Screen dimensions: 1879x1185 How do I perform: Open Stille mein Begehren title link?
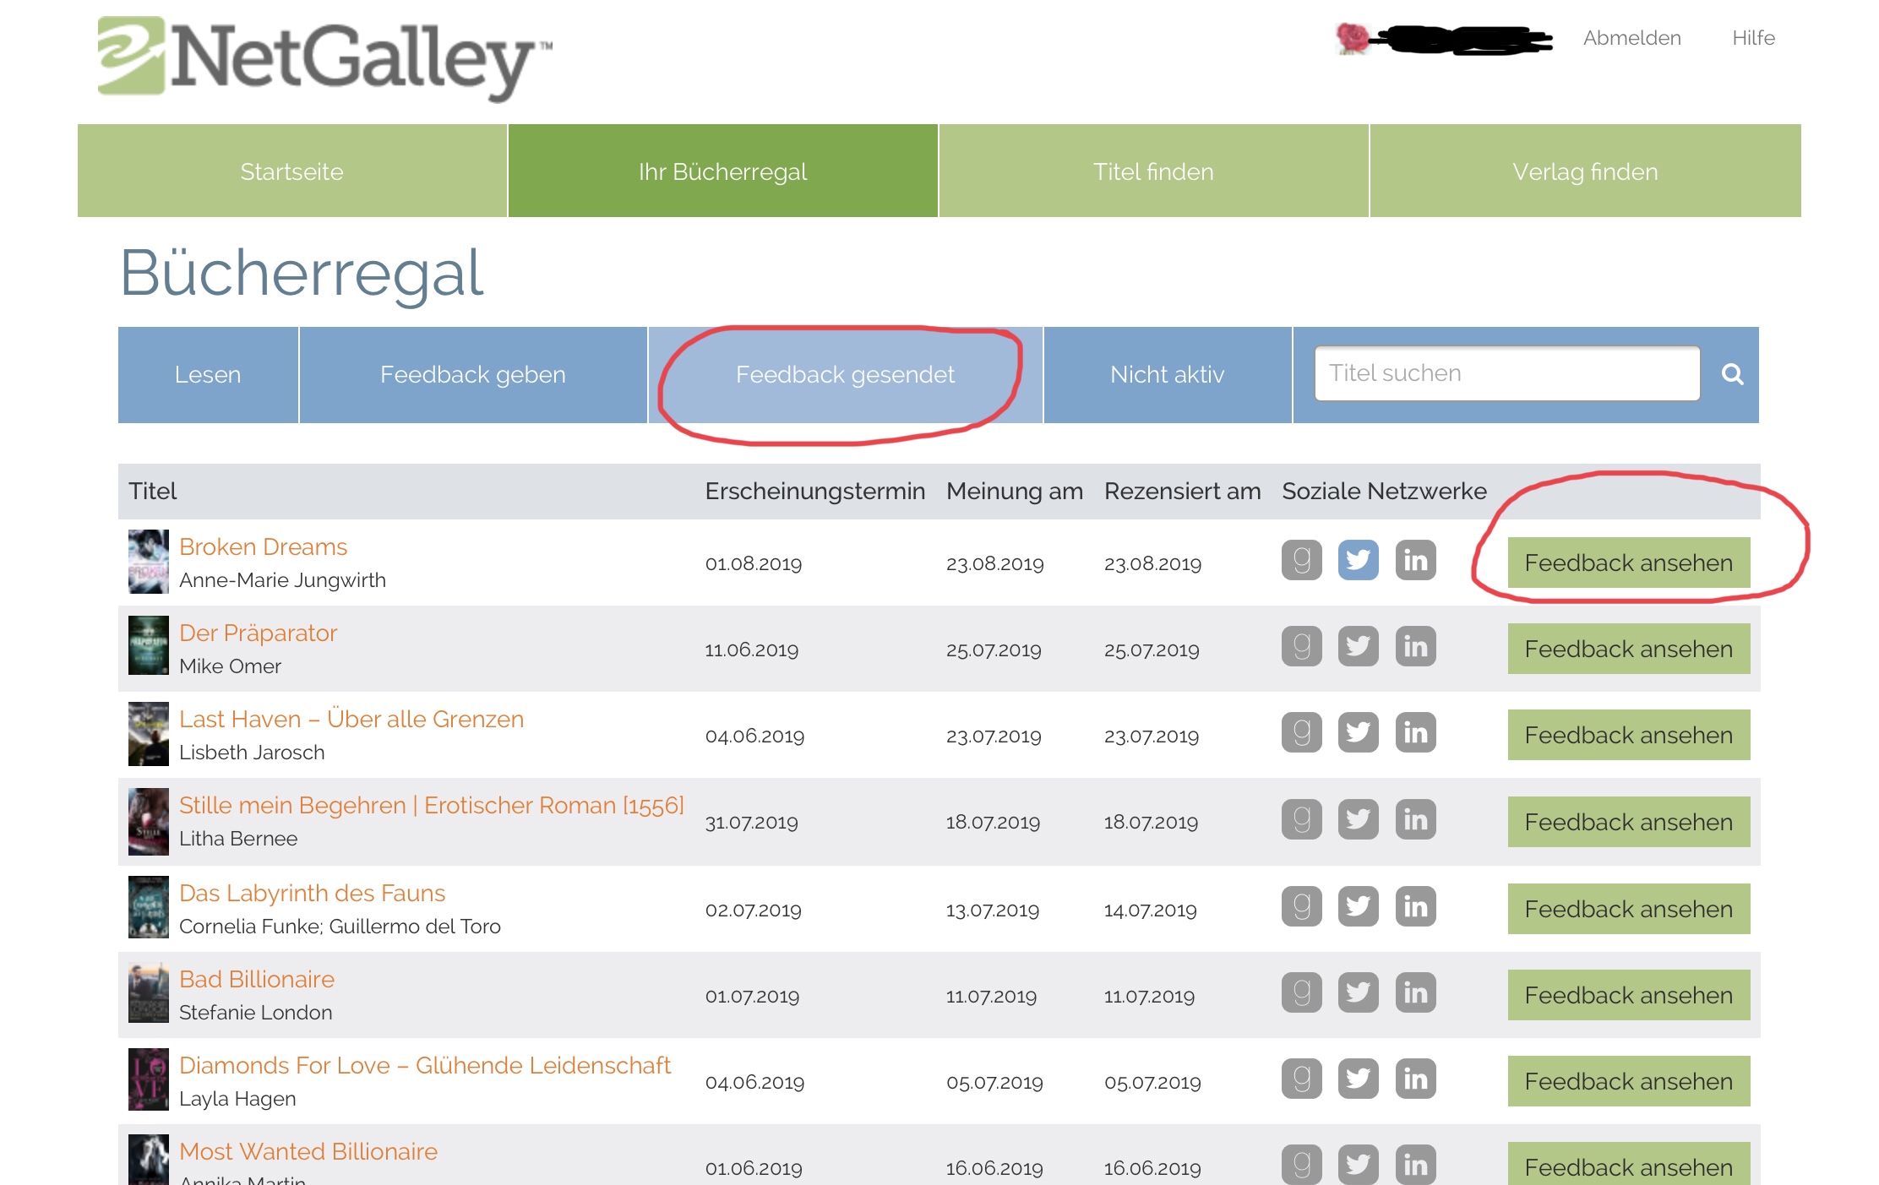tap(432, 806)
